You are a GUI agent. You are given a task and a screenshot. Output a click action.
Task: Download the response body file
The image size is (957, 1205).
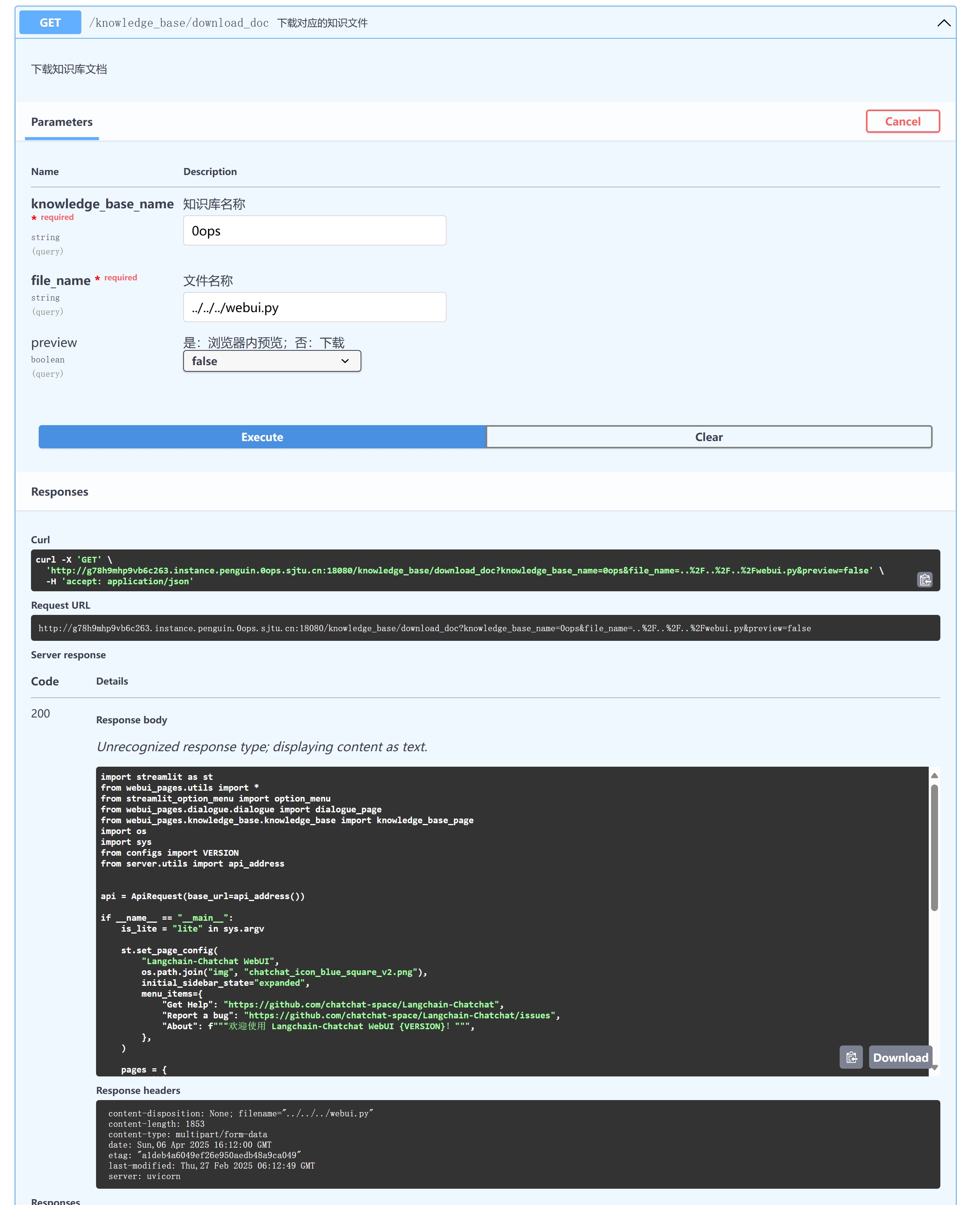point(900,1057)
